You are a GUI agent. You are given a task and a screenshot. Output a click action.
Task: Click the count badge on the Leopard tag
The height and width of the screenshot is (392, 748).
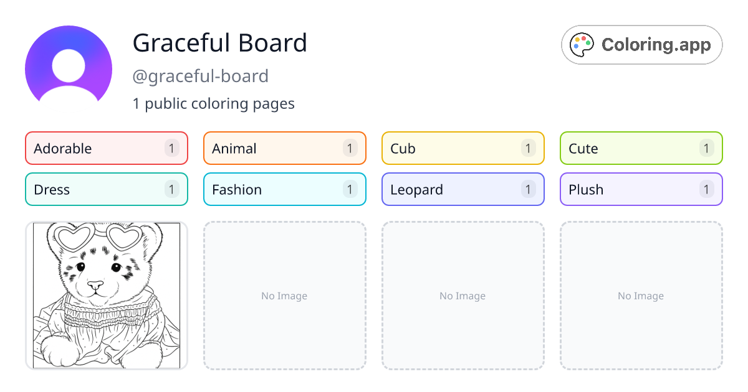[528, 189]
